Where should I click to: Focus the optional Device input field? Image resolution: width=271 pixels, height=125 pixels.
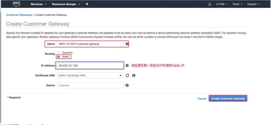(x=90, y=85)
